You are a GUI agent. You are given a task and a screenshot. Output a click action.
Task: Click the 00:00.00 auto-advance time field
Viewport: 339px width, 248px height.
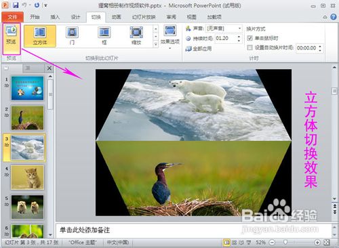click(x=307, y=48)
